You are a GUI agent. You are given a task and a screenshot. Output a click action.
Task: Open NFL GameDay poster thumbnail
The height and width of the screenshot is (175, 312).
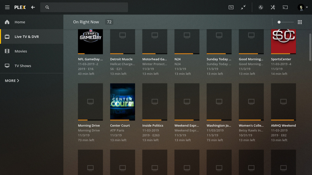pyautogui.click(x=90, y=42)
